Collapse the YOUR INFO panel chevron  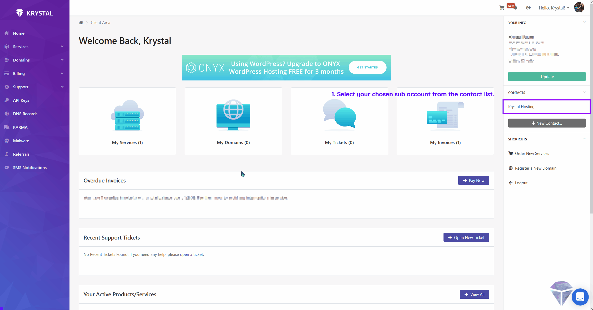pos(584,22)
